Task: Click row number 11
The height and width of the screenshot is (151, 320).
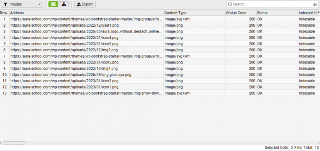Action: 5,81
